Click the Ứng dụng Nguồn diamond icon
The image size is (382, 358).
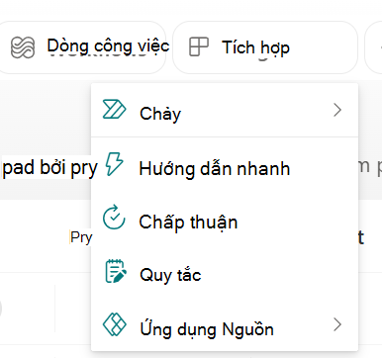point(114,324)
